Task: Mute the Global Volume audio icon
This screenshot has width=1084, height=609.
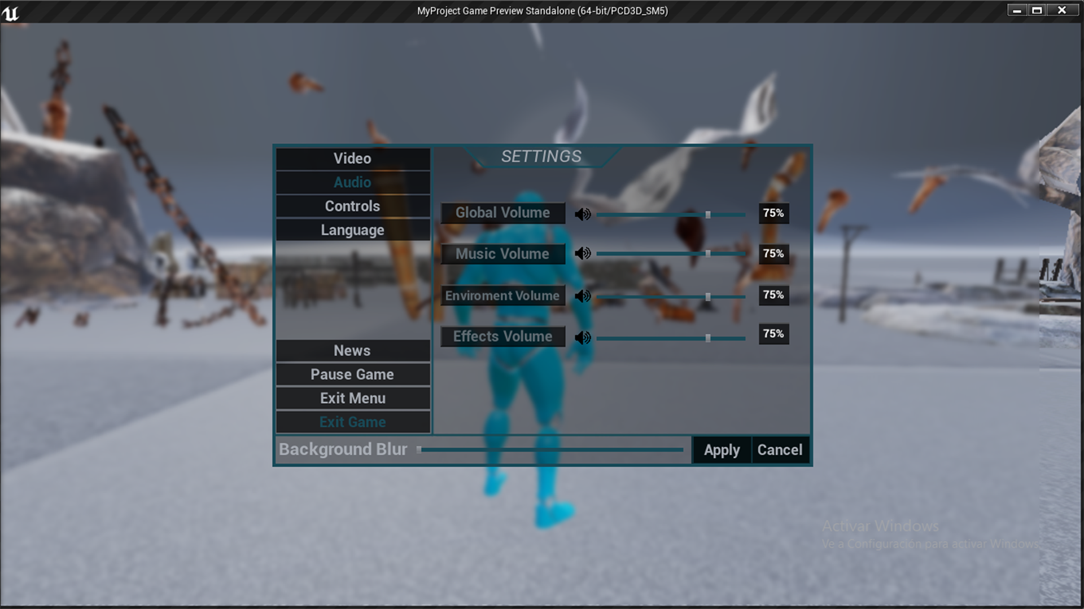Action: click(x=583, y=214)
